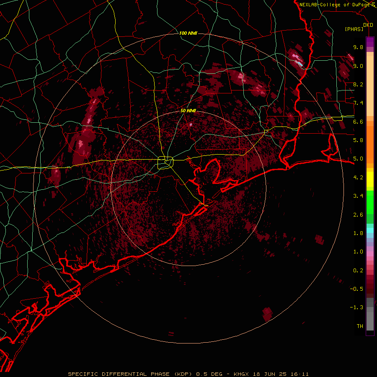Click the [PHAS] legend unit label
This screenshot has width=377, height=377.
(354, 29)
